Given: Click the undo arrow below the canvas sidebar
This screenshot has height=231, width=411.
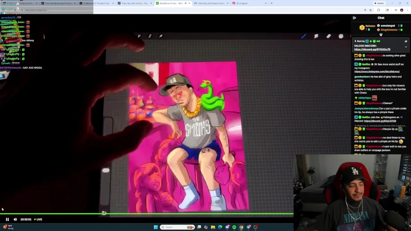Looking at the screenshot, I should click(x=104, y=213).
